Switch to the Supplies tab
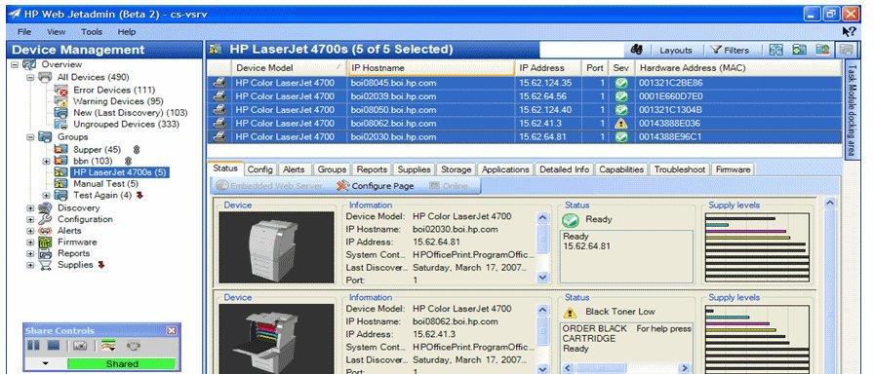Viewport: 874px width, 374px height. (414, 169)
